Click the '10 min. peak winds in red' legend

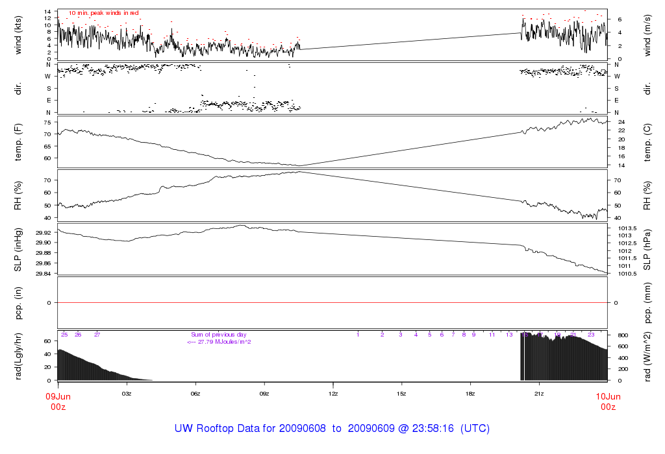103,13
